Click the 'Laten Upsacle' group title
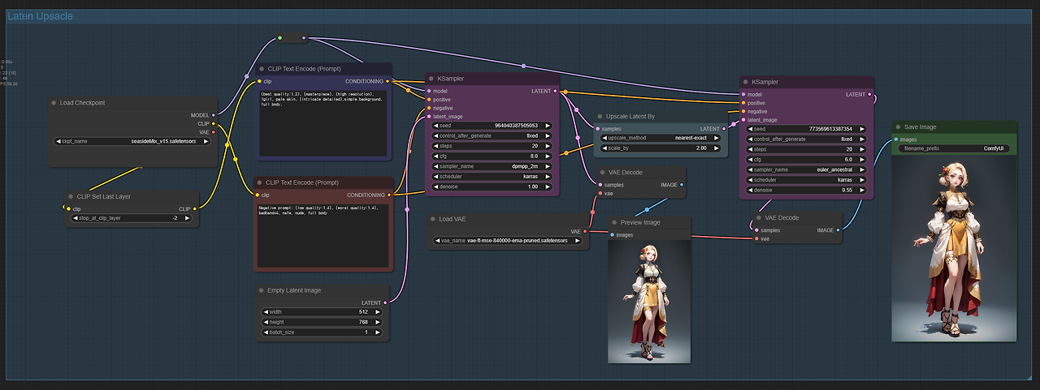Screen dimensions: 1040x390 [40, 16]
